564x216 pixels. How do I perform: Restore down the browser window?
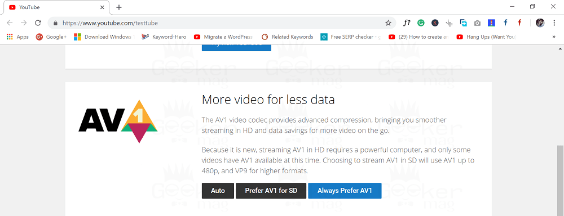click(532, 6)
